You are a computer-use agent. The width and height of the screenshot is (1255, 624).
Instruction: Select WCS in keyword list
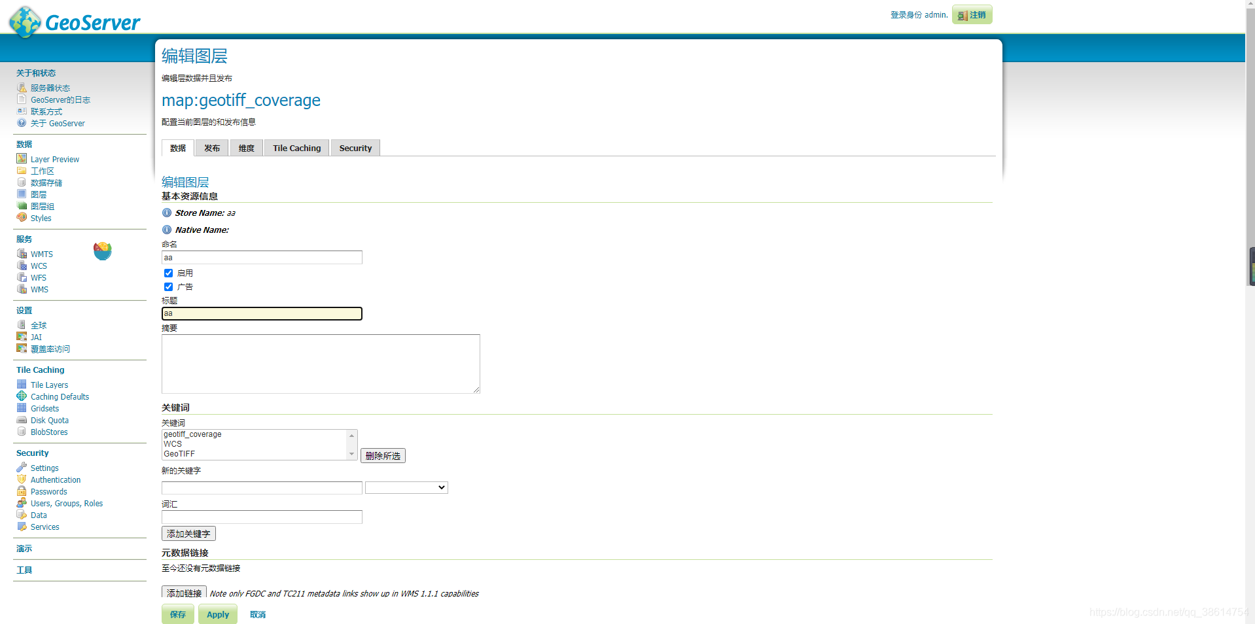173,444
